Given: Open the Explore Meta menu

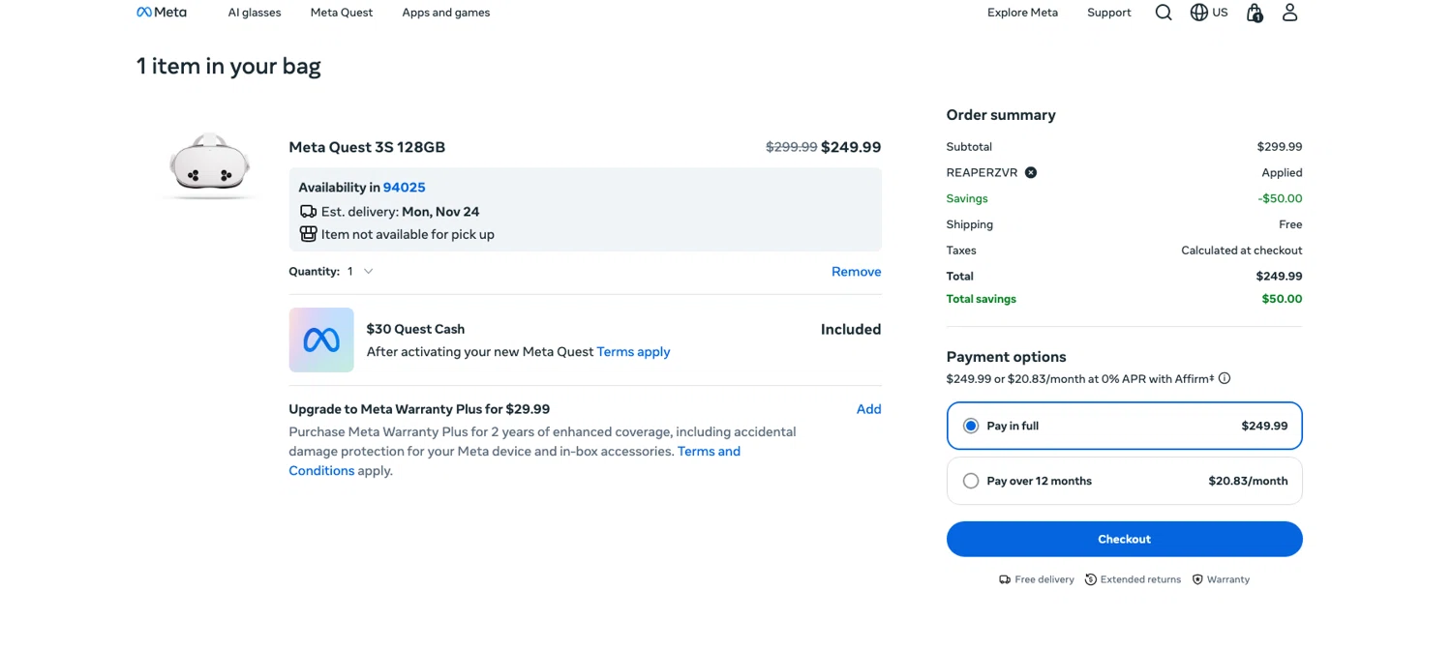Looking at the screenshot, I should click(1022, 13).
